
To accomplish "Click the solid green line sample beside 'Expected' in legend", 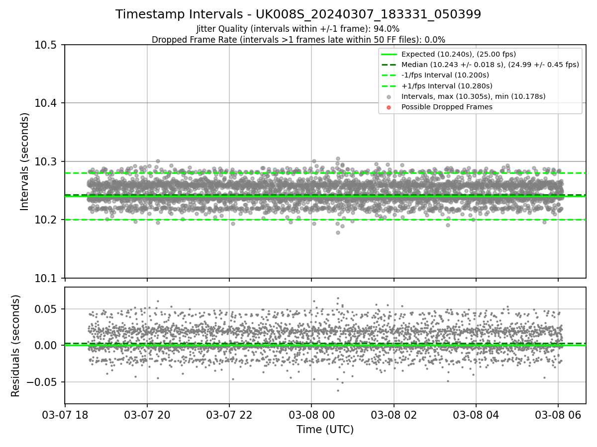I will tap(389, 54).
